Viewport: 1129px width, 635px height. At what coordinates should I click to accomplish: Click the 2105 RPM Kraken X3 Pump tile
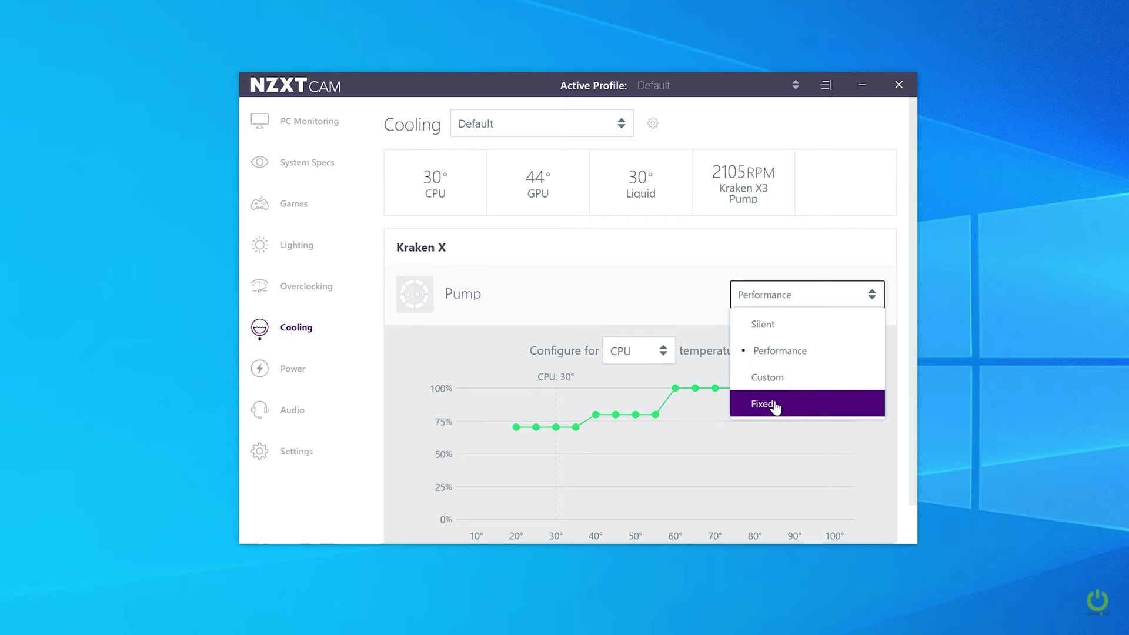(x=743, y=183)
